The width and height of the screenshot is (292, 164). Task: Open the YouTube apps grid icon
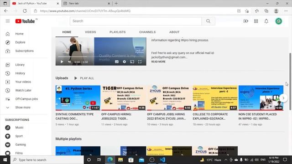(256, 21)
